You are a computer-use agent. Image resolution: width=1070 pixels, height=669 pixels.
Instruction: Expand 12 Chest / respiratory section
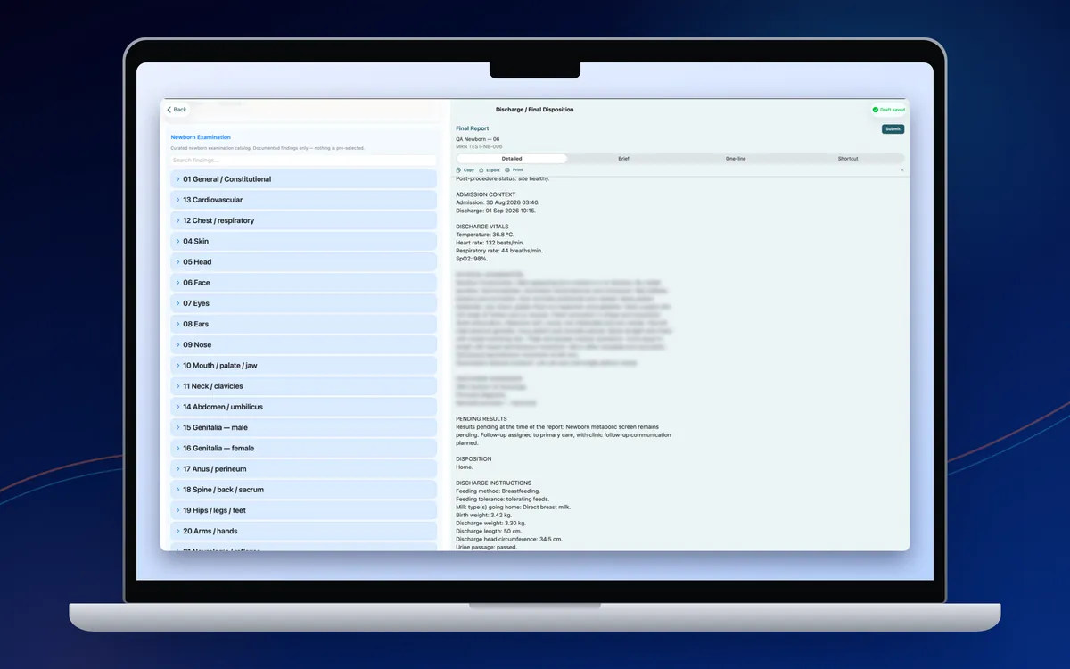click(303, 220)
